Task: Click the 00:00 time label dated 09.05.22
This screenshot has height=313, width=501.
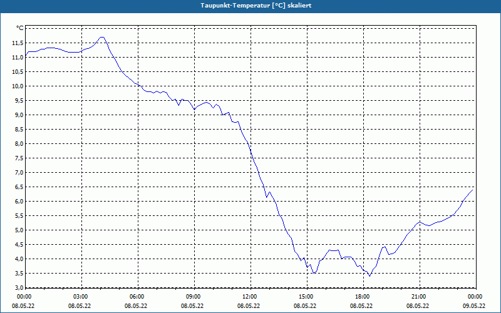Action: 474,297
